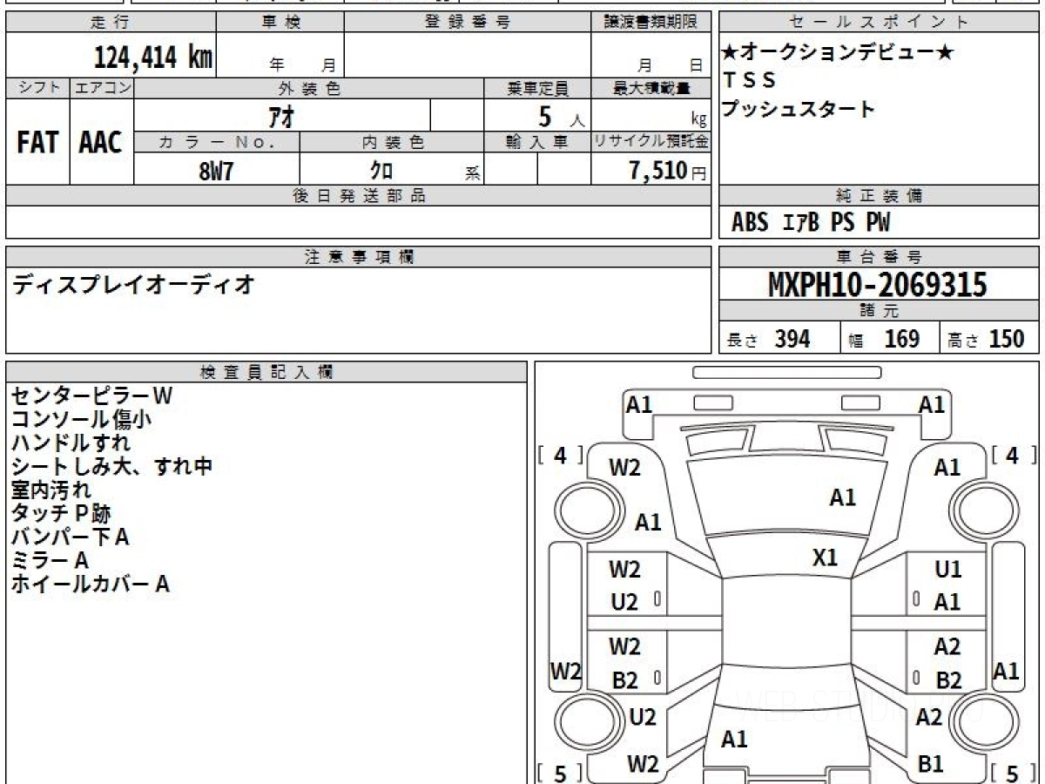The image size is (1045, 784).
Task: Click the 外装色 header cell
Action: 309,88
